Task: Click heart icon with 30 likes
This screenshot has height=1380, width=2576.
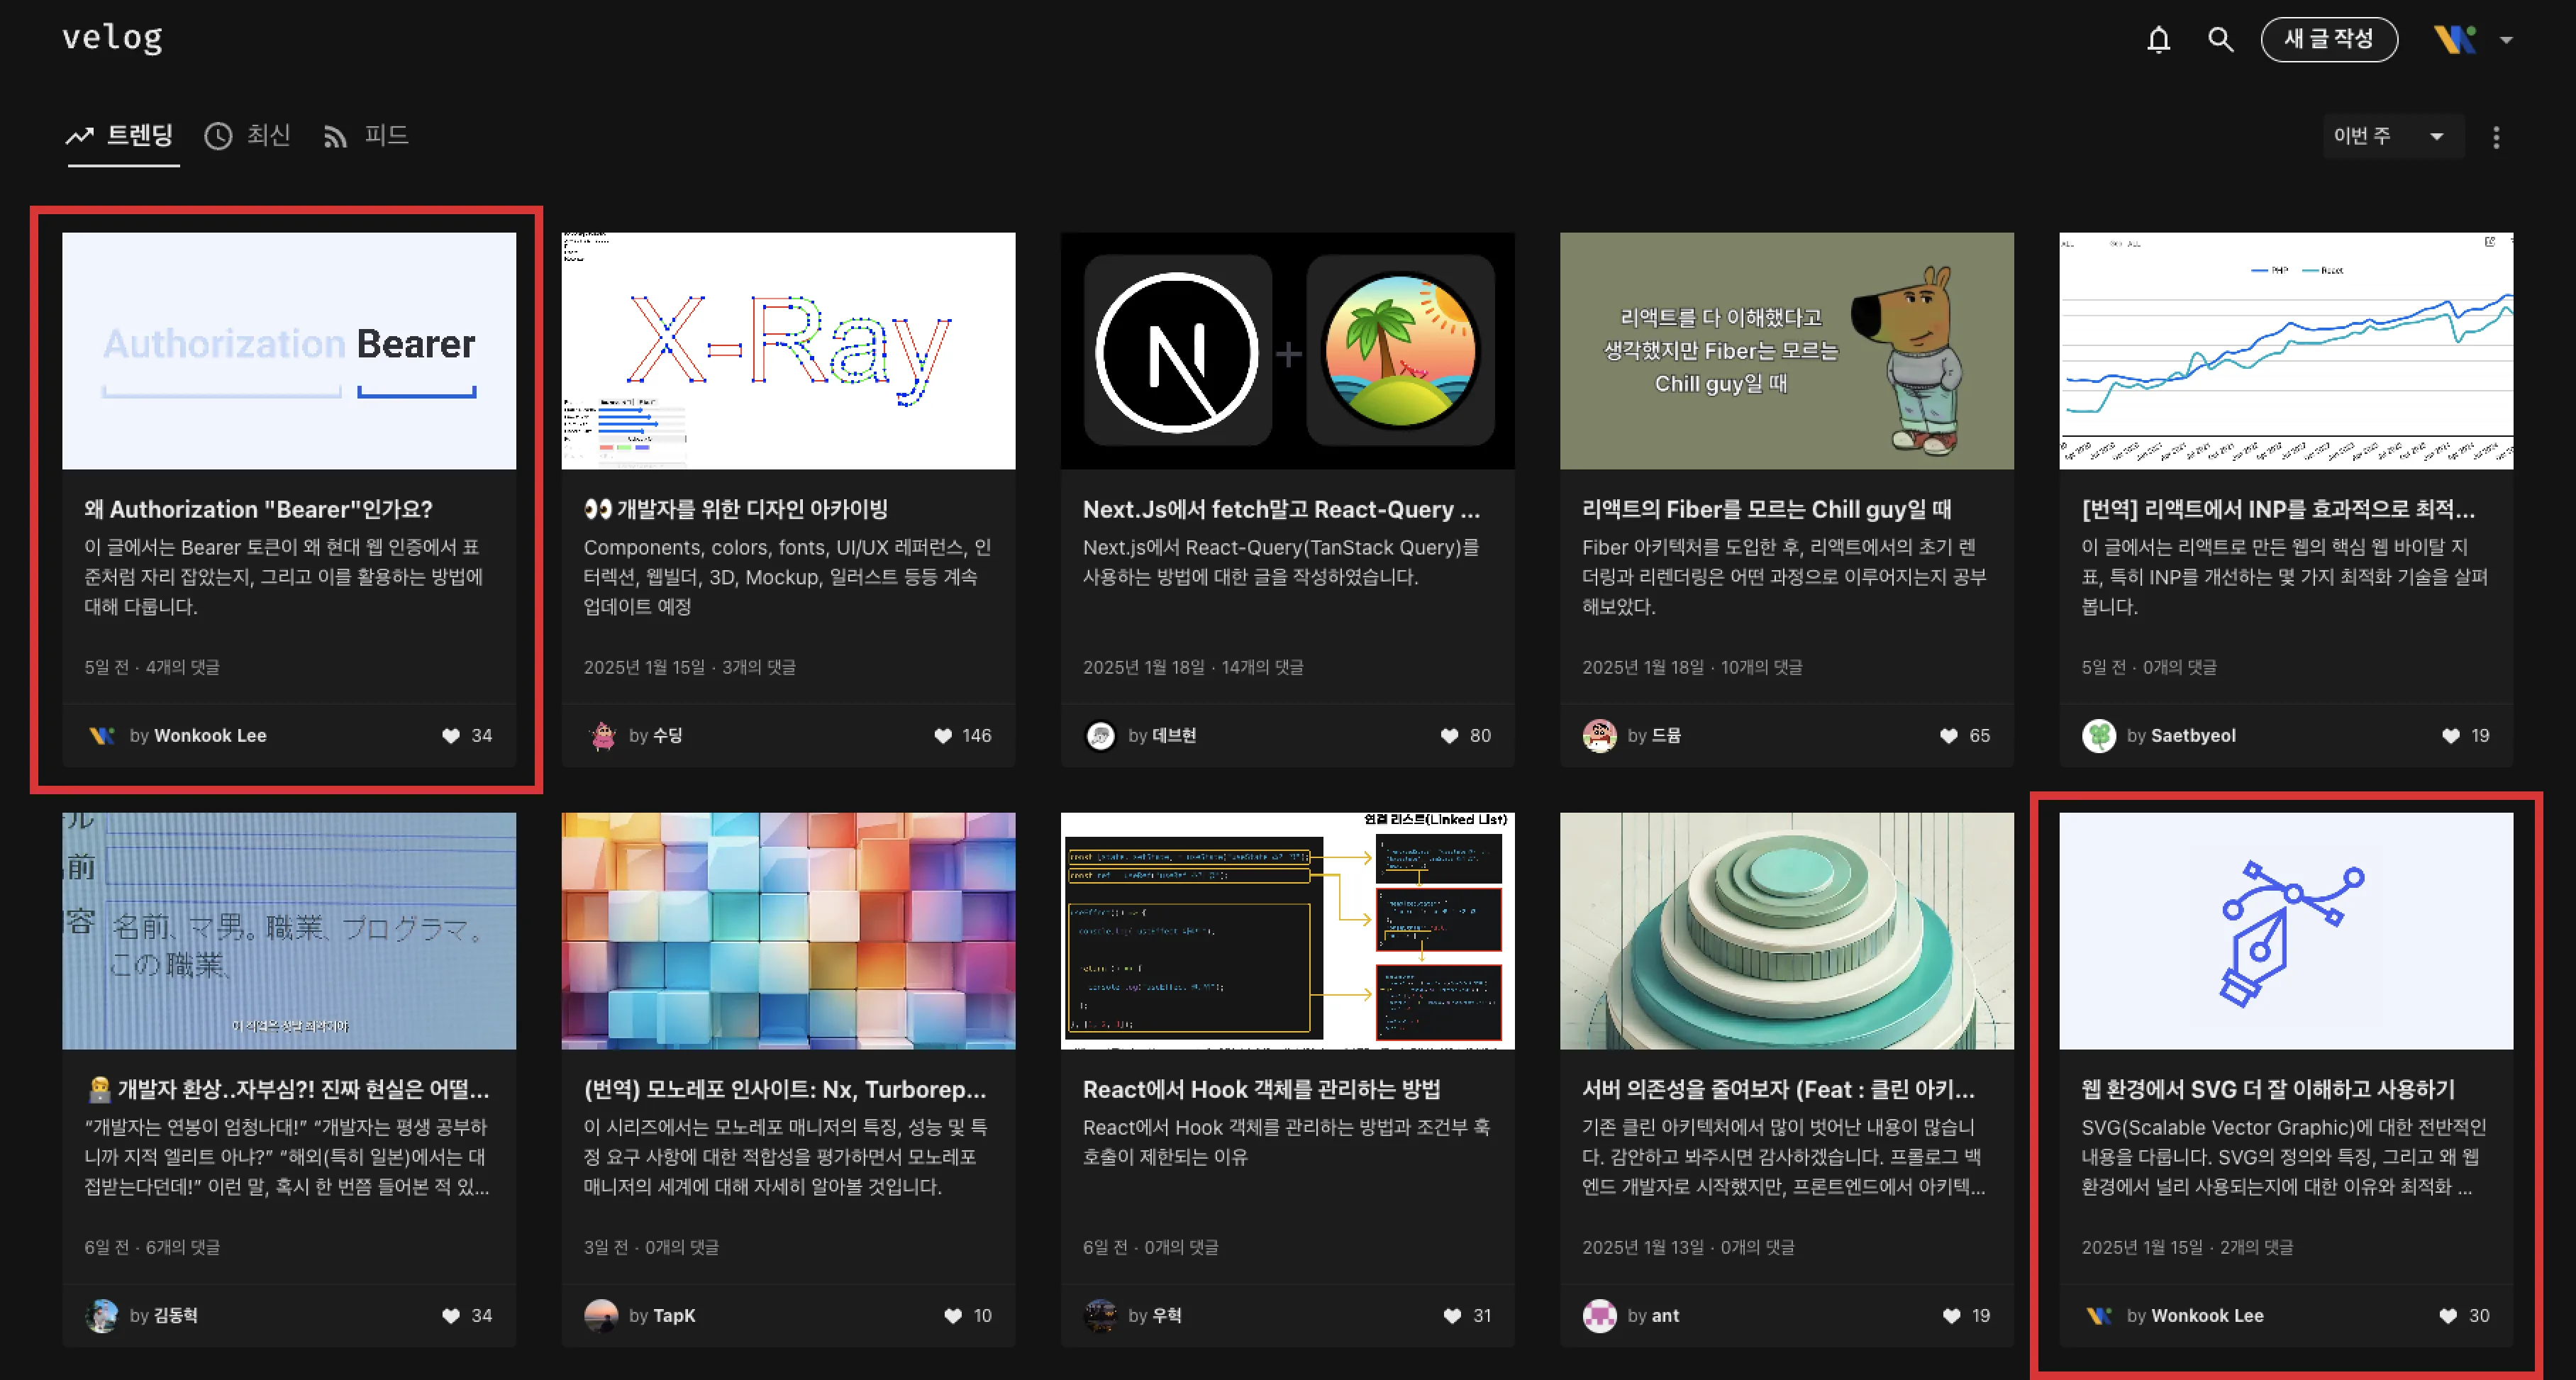Action: click(2447, 1316)
